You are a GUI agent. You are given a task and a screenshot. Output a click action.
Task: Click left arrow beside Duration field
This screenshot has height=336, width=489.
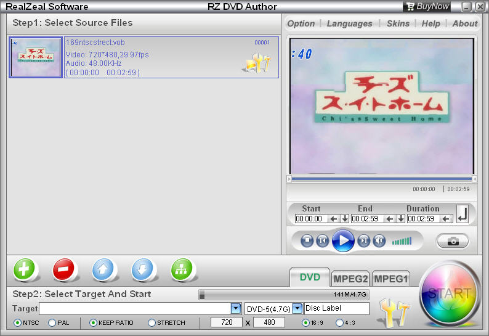pos(446,219)
